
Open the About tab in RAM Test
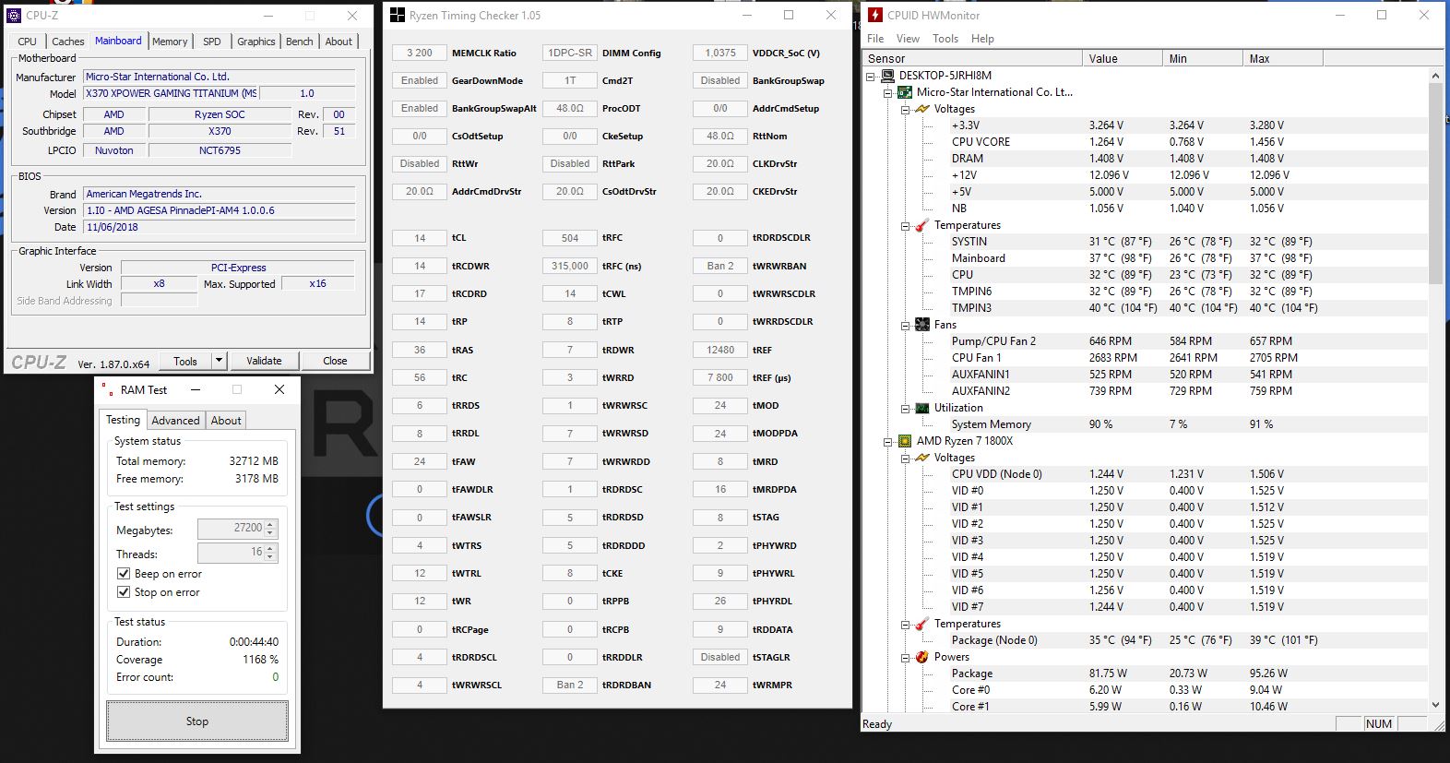point(226,421)
